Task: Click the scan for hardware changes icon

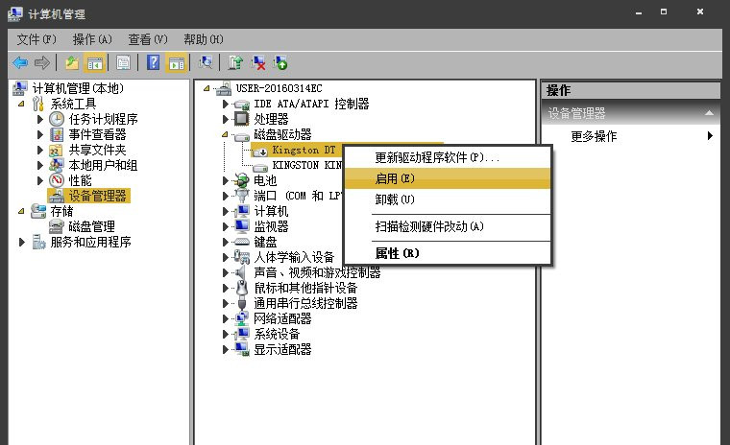Action: pos(206,62)
